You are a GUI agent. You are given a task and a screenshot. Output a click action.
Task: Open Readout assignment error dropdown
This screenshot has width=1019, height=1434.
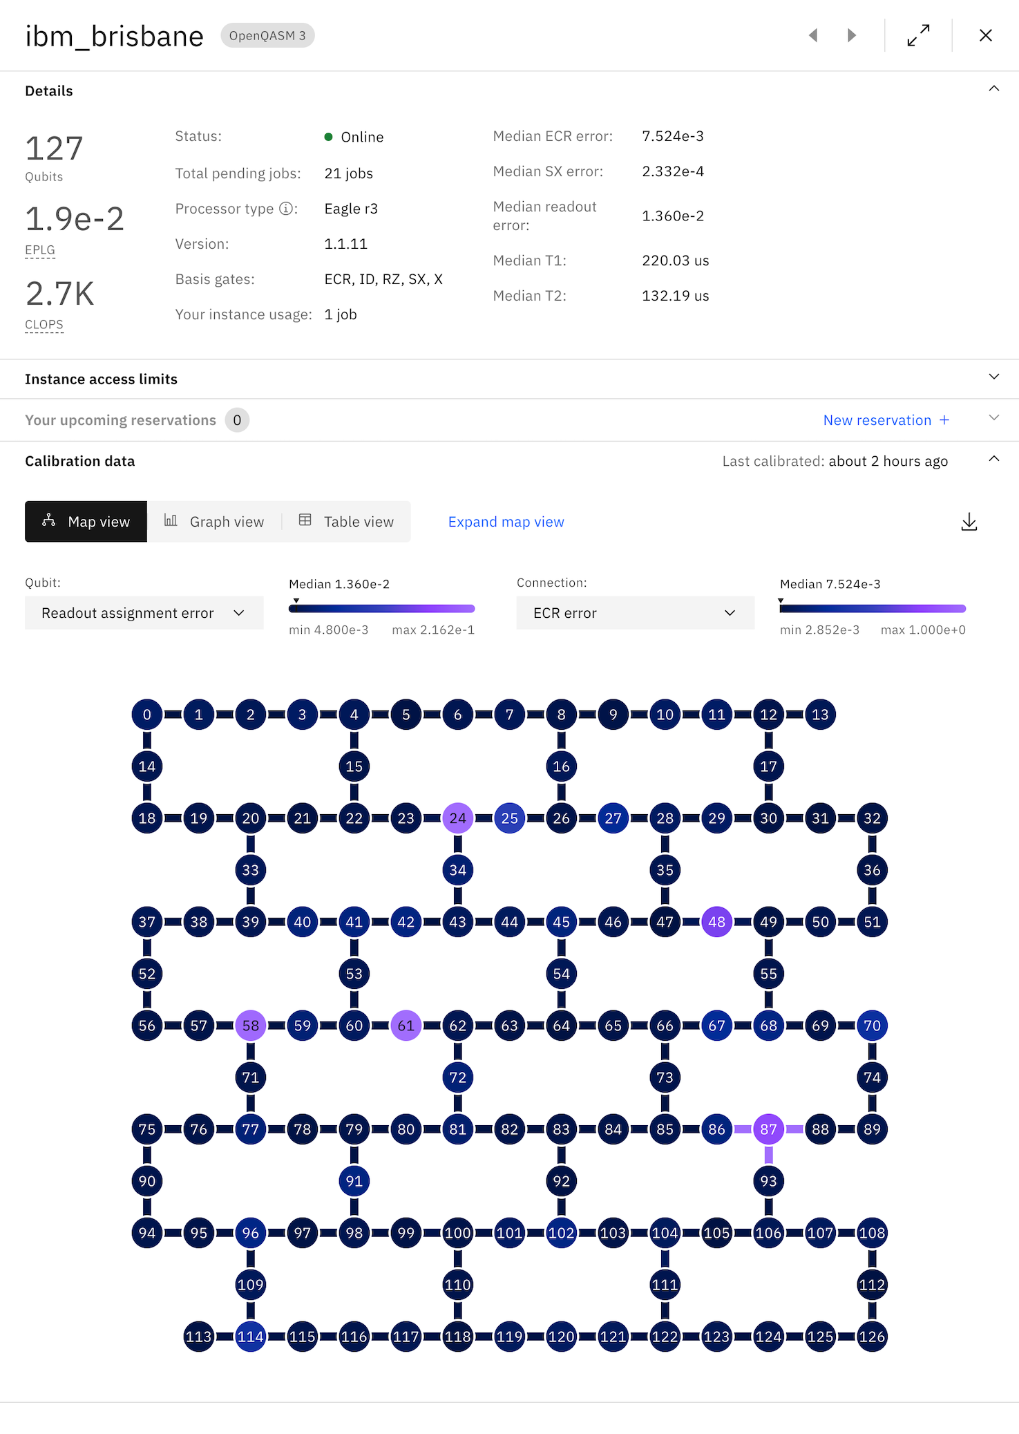click(144, 613)
